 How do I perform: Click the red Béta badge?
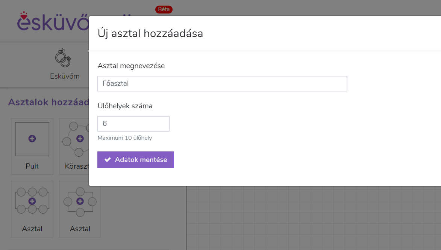click(164, 9)
